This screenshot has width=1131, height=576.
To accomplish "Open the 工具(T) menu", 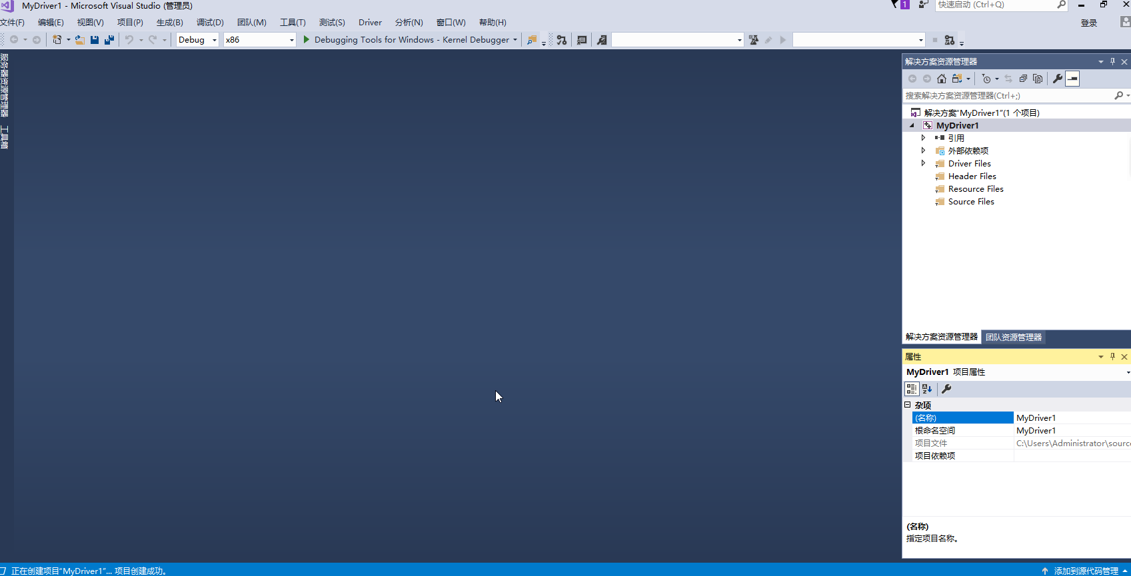I will click(x=293, y=23).
